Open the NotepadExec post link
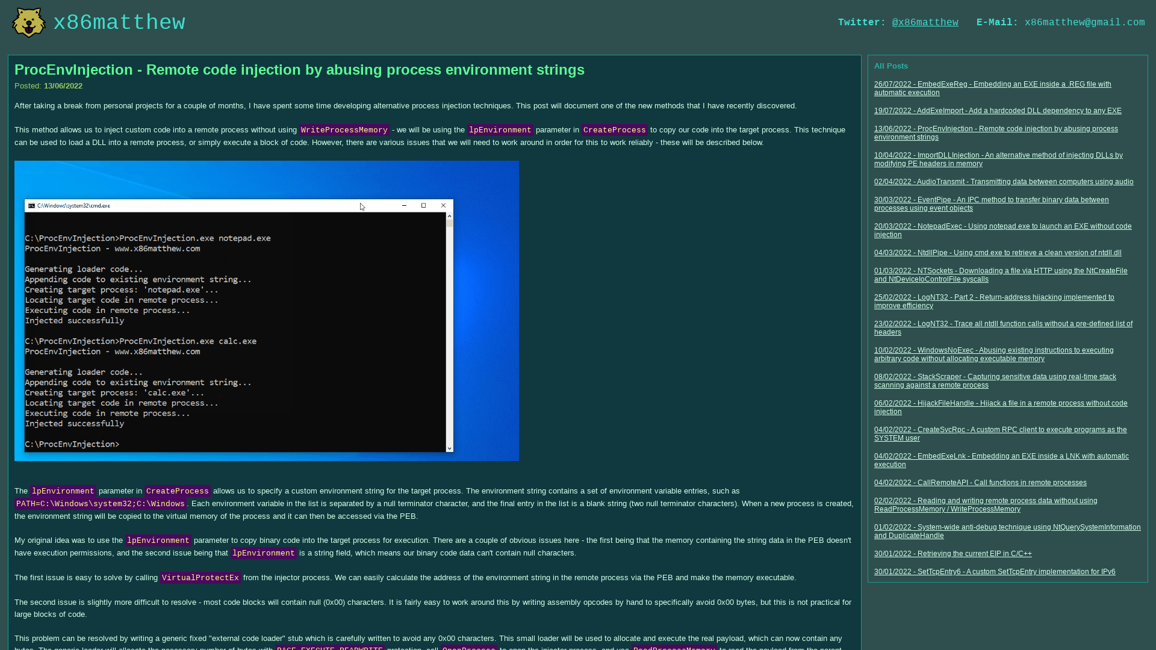 (x=1002, y=231)
